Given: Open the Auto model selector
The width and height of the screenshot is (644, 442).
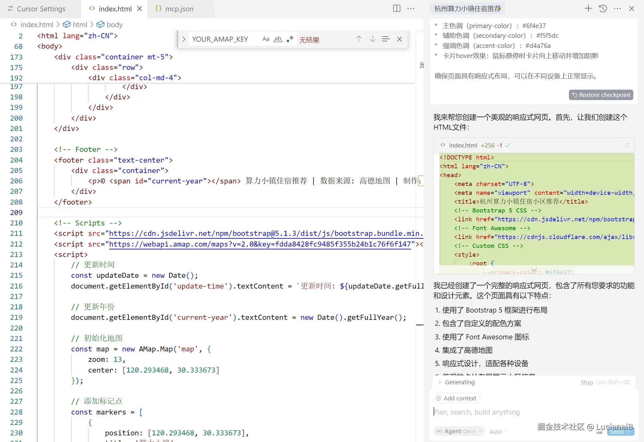Looking at the screenshot, I should (x=498, y=432).
